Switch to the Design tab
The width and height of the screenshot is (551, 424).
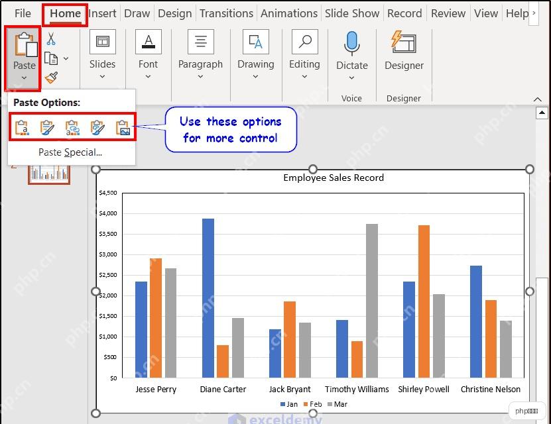[174, 13]
